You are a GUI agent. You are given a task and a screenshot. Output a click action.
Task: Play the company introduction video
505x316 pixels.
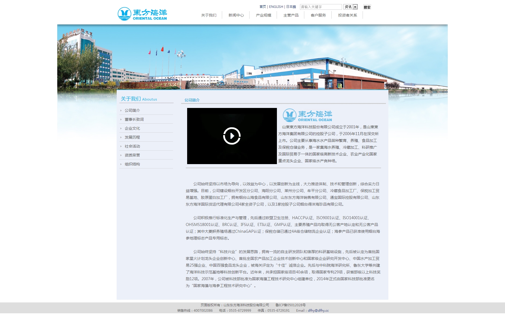pos(232,136)
